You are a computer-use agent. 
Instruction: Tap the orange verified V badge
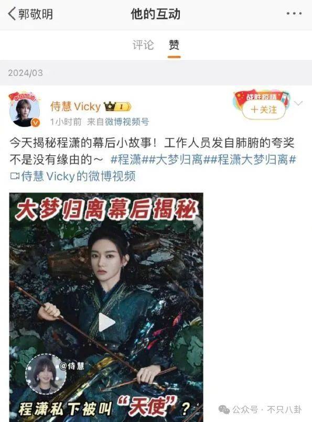point(36,123)
